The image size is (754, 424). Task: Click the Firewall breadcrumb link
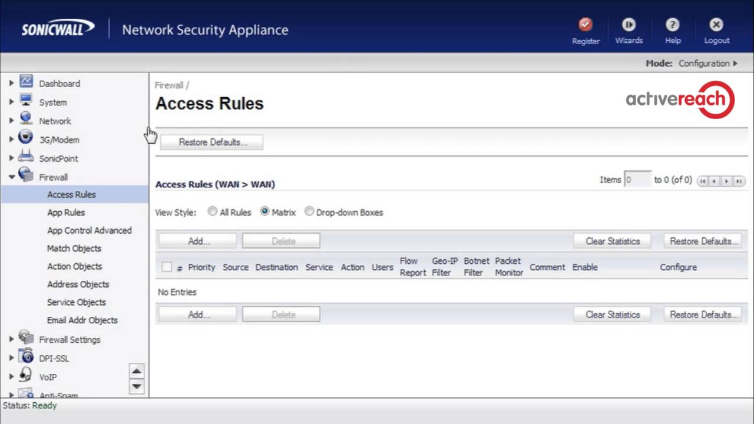(x=169, y=85)
